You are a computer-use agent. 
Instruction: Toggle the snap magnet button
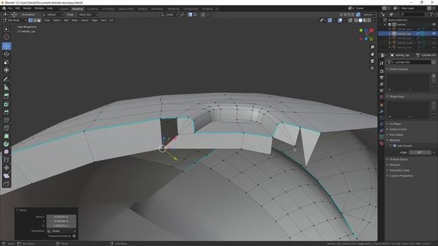pyautogui.click(x=190, y=14)
